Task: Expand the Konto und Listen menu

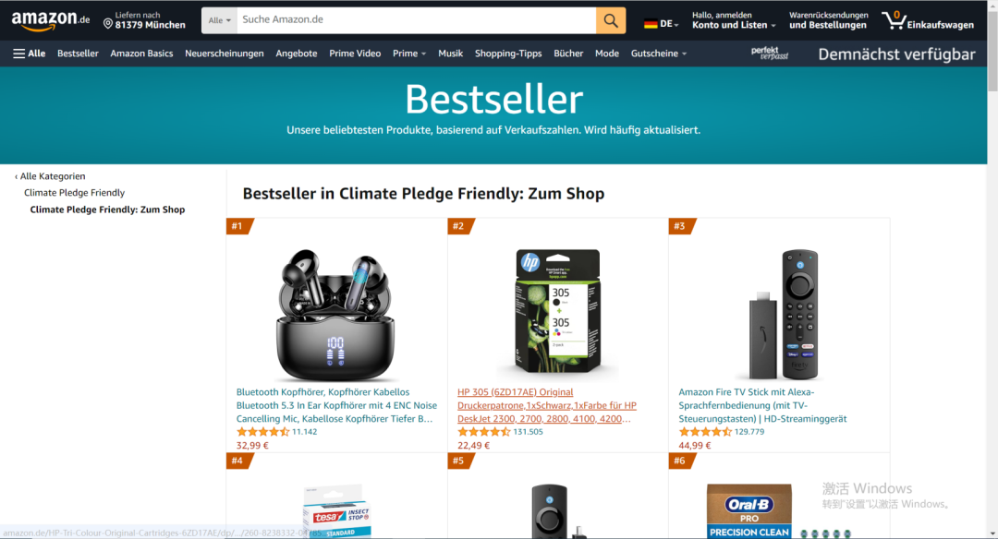Action: [x=734, y=25]
